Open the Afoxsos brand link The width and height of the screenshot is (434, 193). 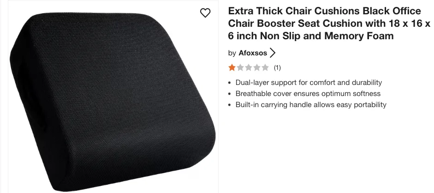[253, 53]
